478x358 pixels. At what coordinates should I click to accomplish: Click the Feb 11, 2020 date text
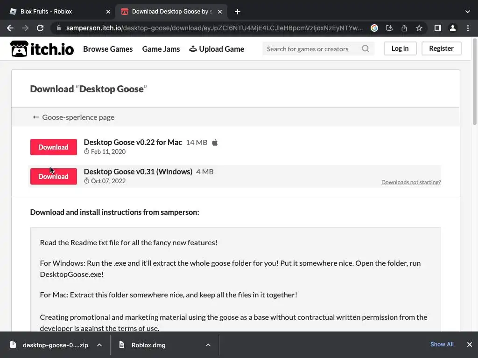[108, 151]
